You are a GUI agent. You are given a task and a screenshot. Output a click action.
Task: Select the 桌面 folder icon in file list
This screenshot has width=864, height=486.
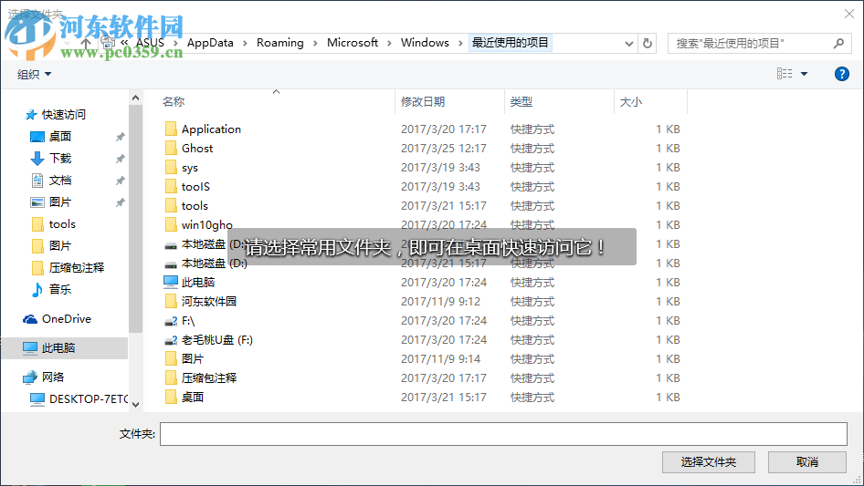(x=171, y=397)
